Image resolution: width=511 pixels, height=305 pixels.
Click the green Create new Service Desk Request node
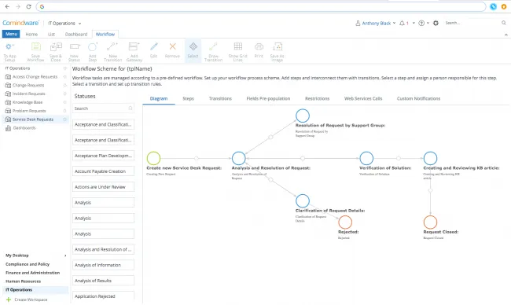tap(153, 158)
